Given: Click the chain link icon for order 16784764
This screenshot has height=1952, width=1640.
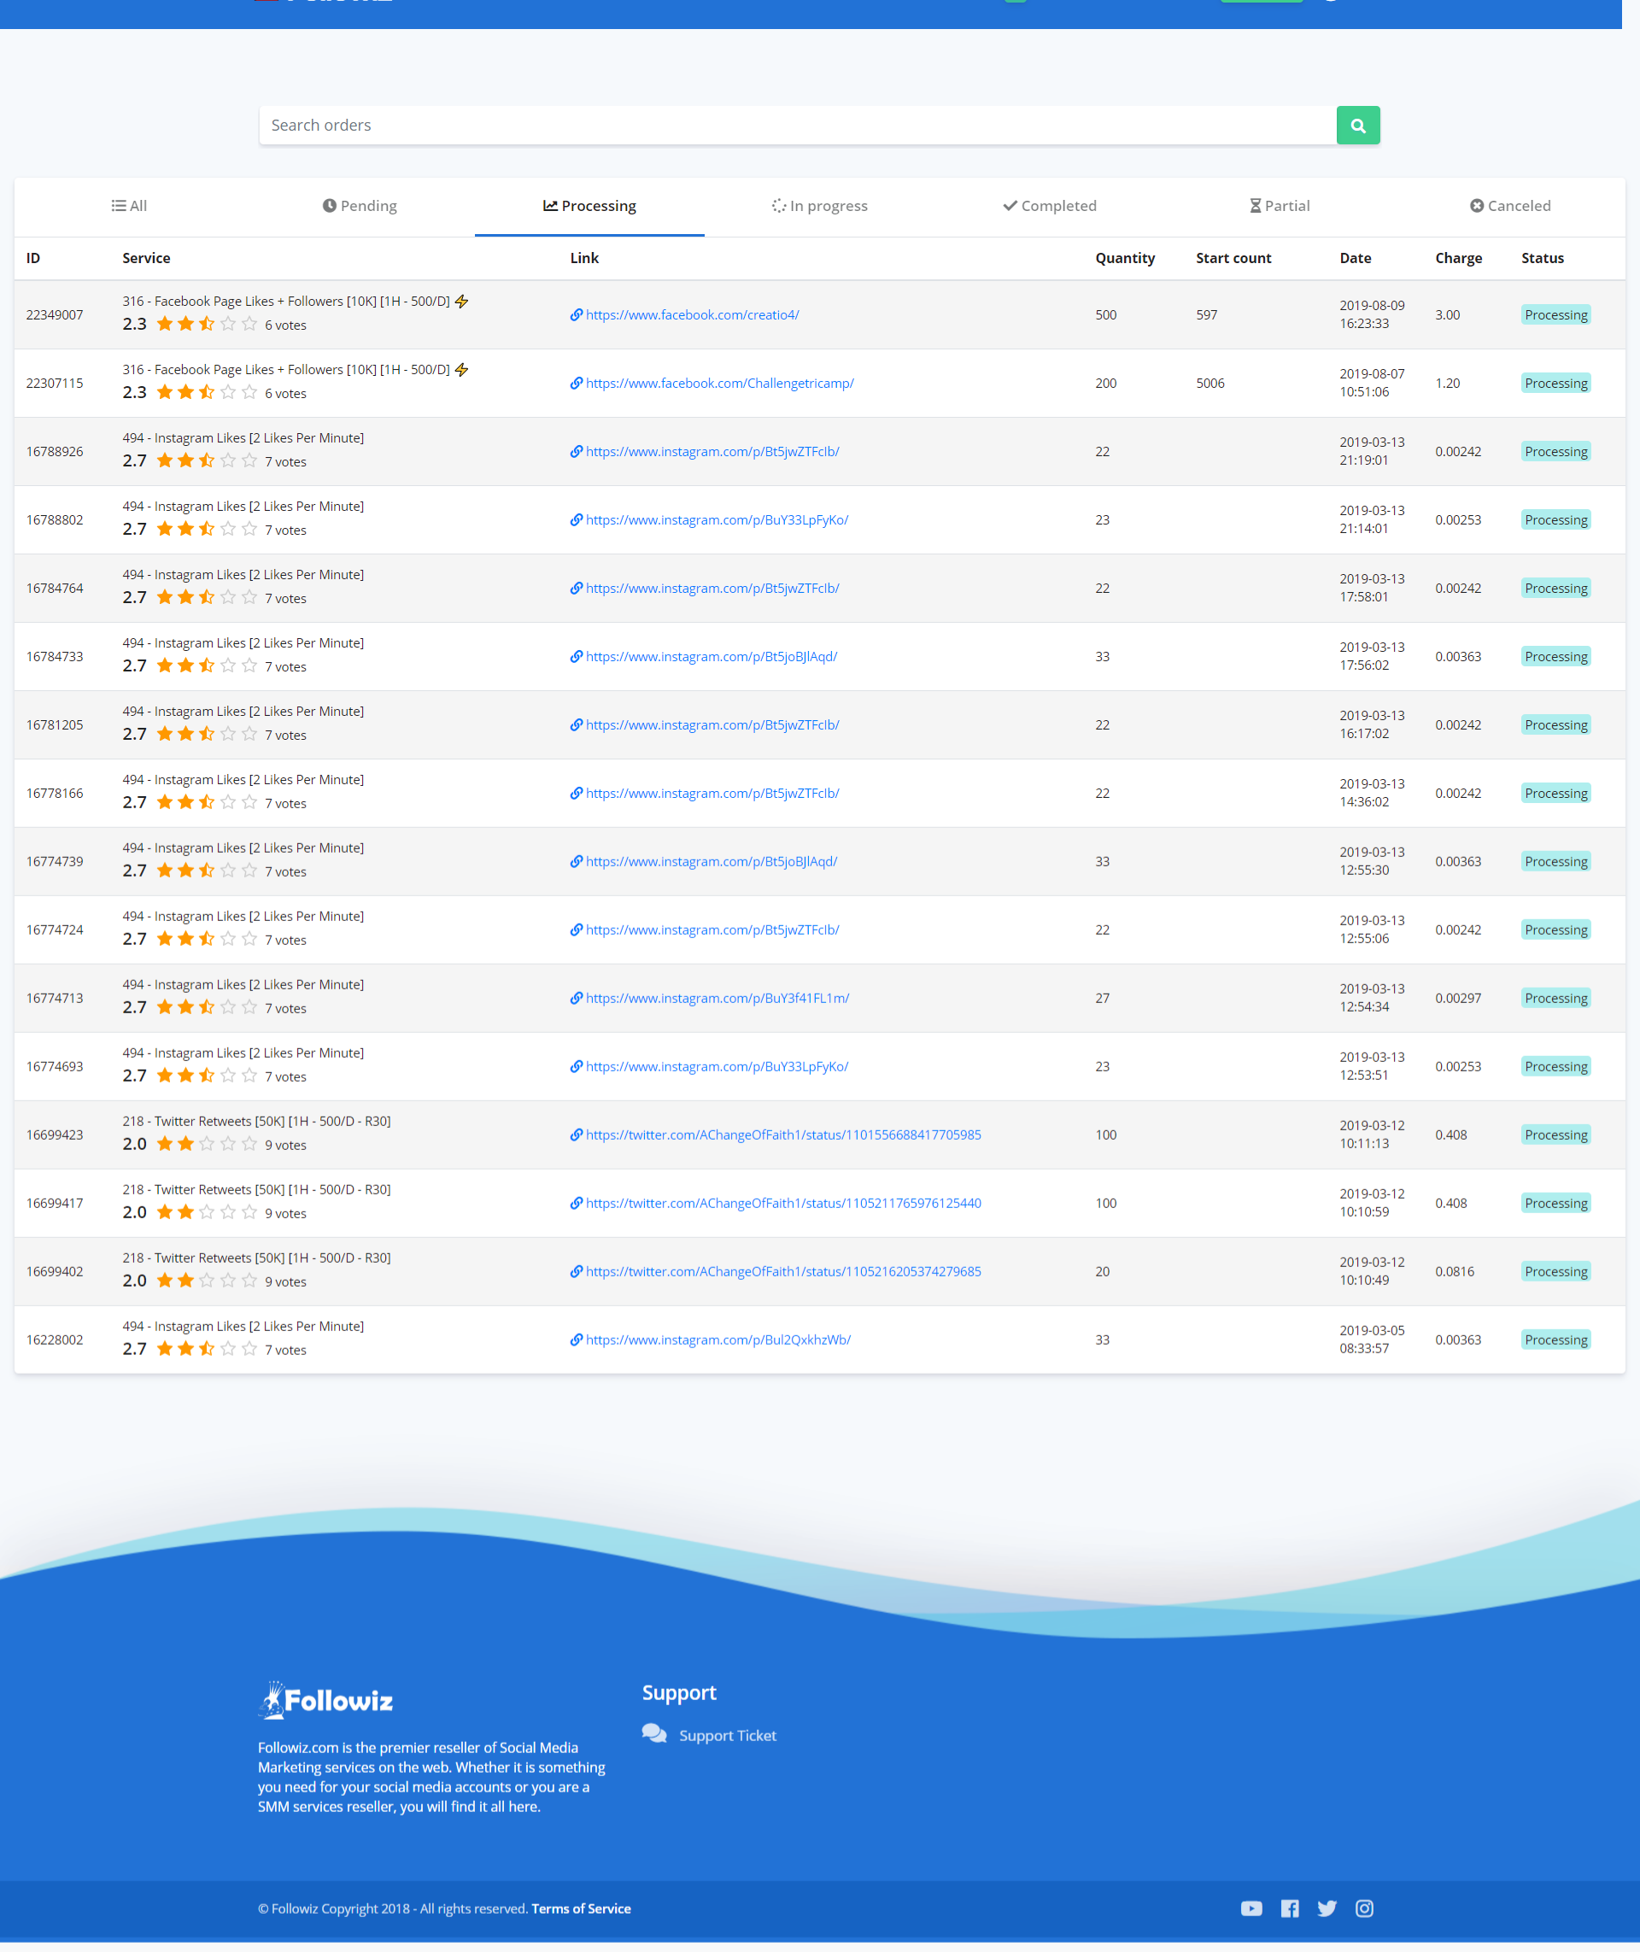Looking at the screenshot, I should [577, 589].
